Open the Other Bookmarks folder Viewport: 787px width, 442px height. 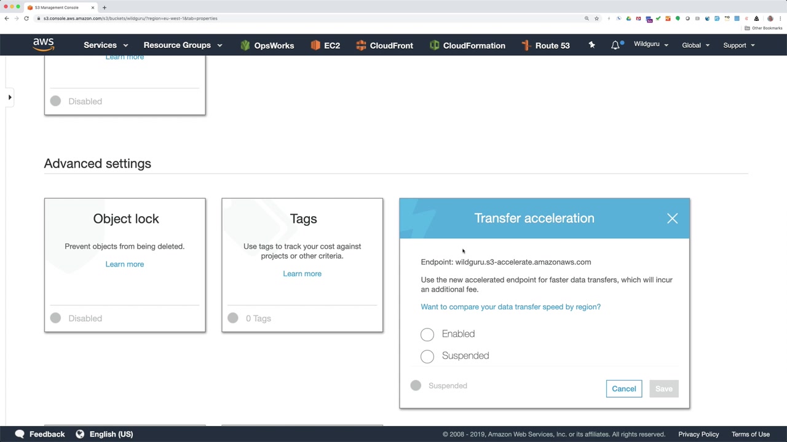point(764,28)
